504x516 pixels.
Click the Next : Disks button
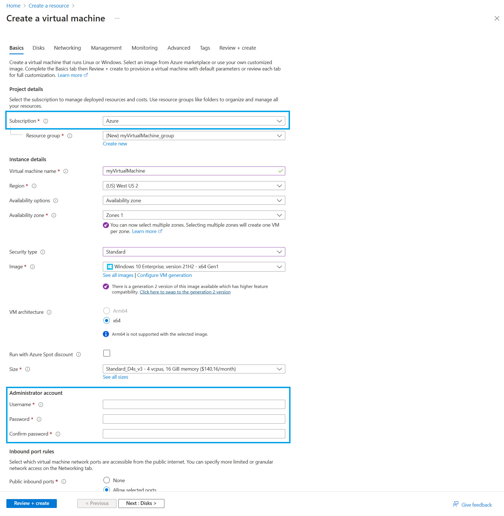pyautogui.click(x=141, y=504)
